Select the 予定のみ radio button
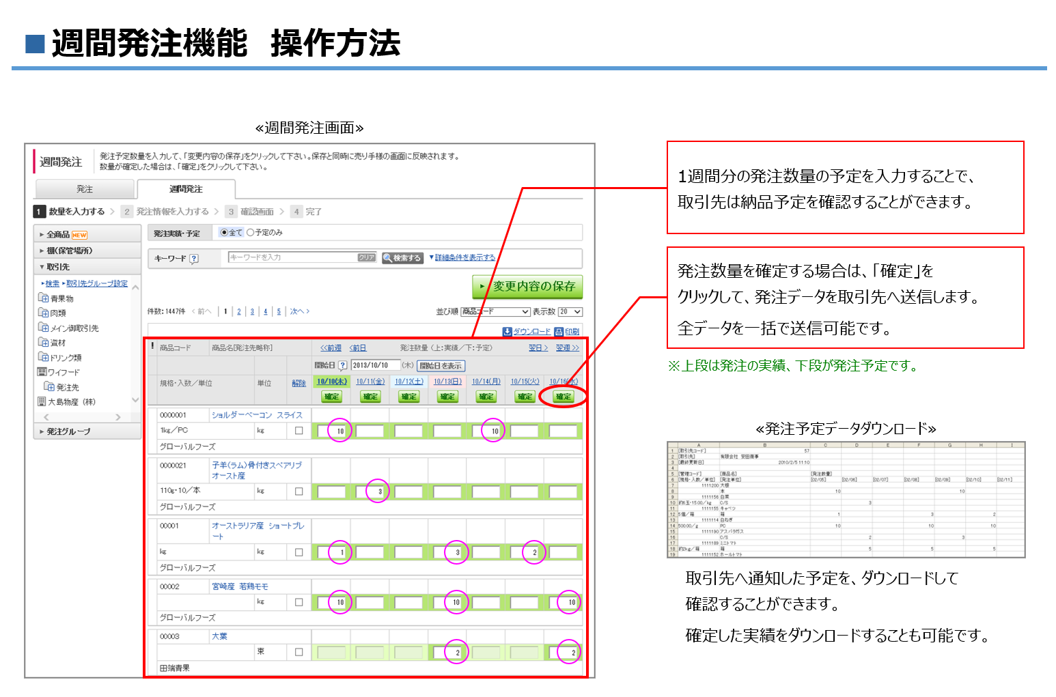Viewport: 1056px width, 697px height. [x=250, y=233]
